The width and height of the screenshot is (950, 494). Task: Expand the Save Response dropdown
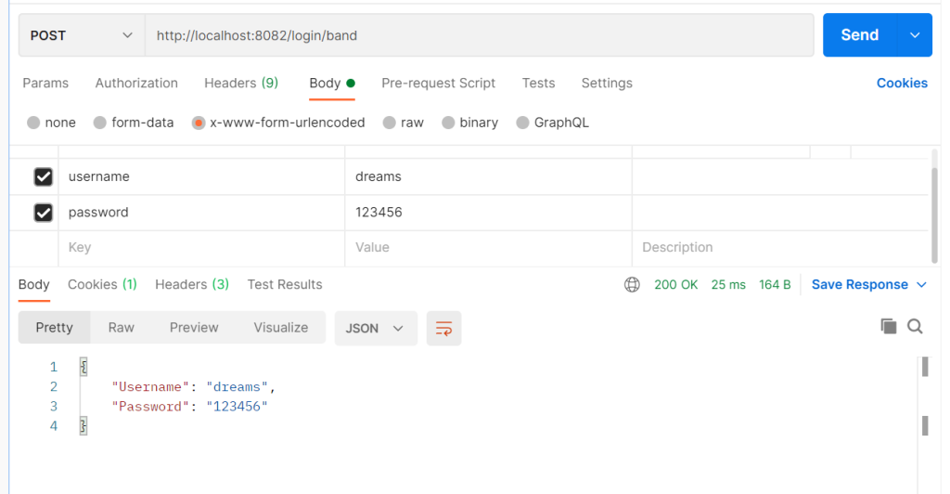click(x=868, y=285)
